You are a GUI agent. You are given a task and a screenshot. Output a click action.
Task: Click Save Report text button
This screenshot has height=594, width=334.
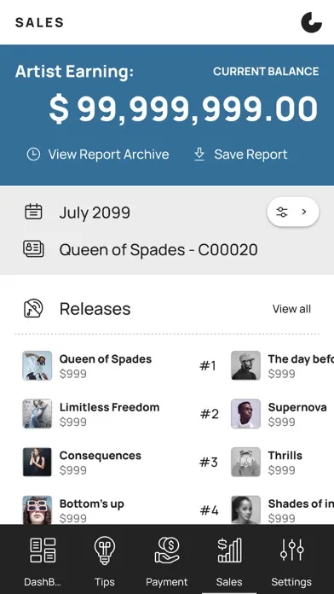tap(250, 154)
